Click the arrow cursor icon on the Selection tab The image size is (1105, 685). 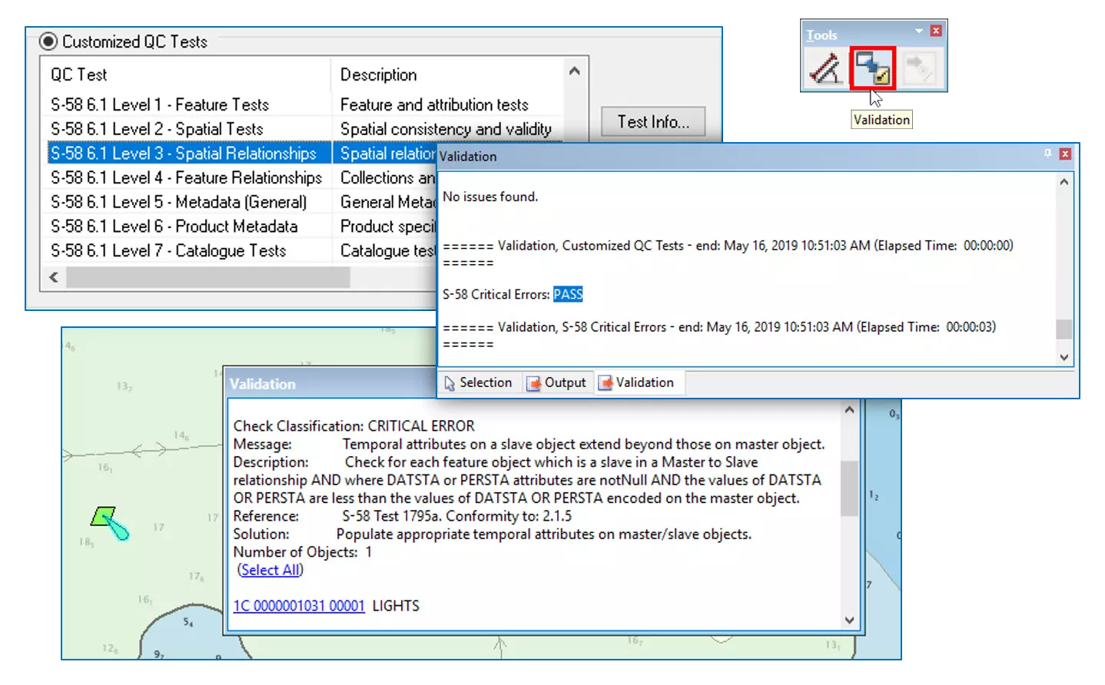tap(452, 382)
